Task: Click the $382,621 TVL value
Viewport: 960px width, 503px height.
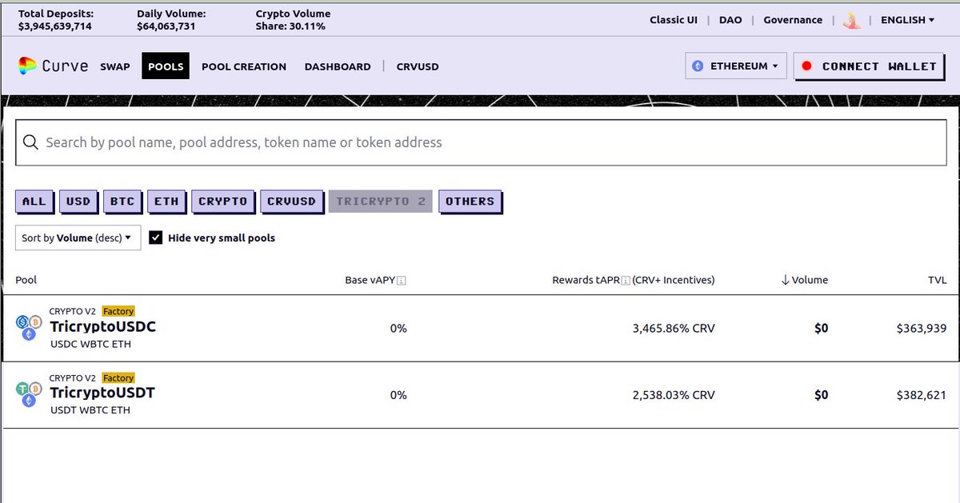Action: 922,395
